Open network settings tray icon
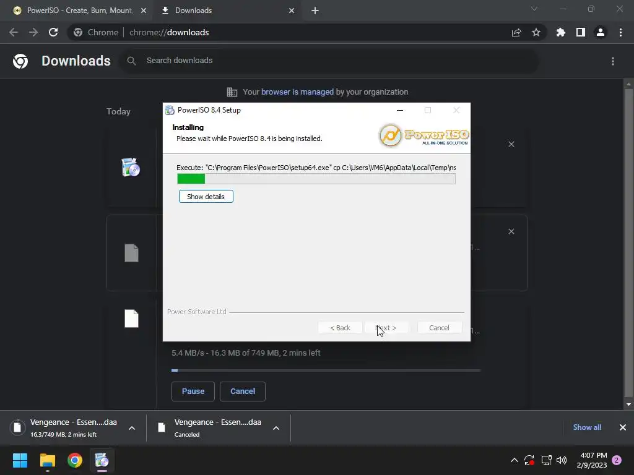 (x=546, y=460)
